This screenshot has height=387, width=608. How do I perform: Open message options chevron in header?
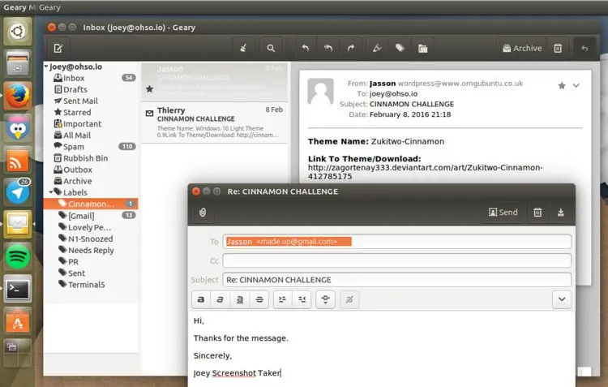pos(576,85)
